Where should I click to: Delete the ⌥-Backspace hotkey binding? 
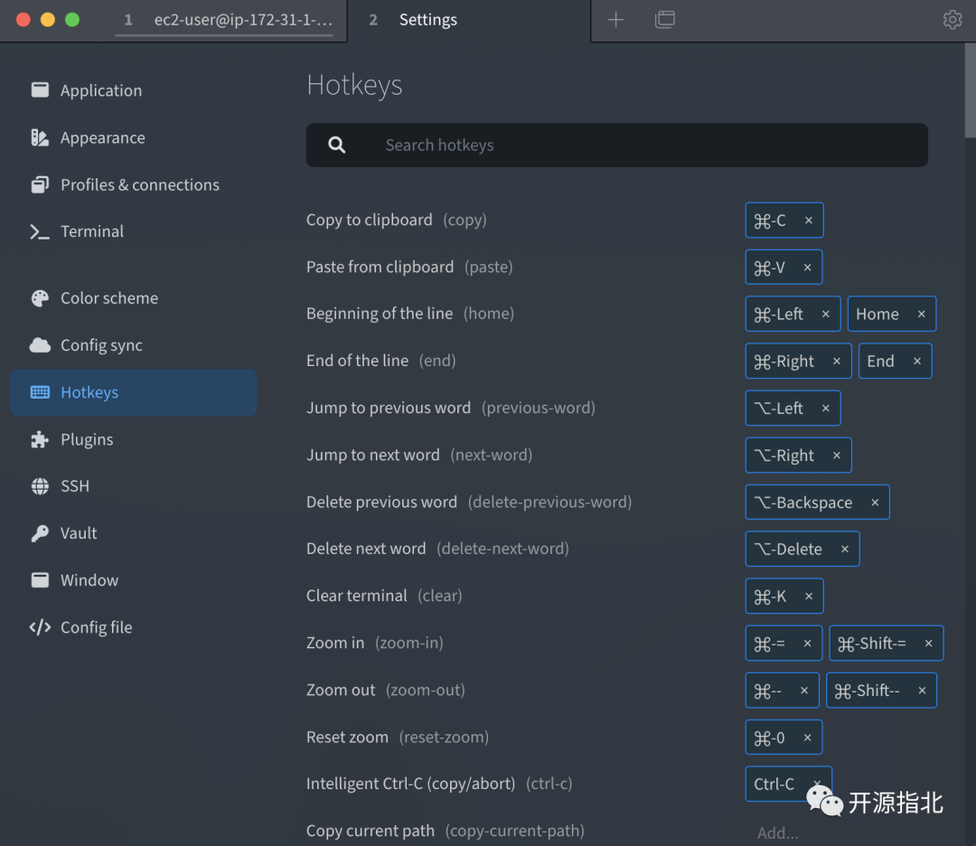(x=875, y=503)
